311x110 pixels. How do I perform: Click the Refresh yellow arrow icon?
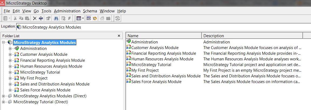click(95, 18)
